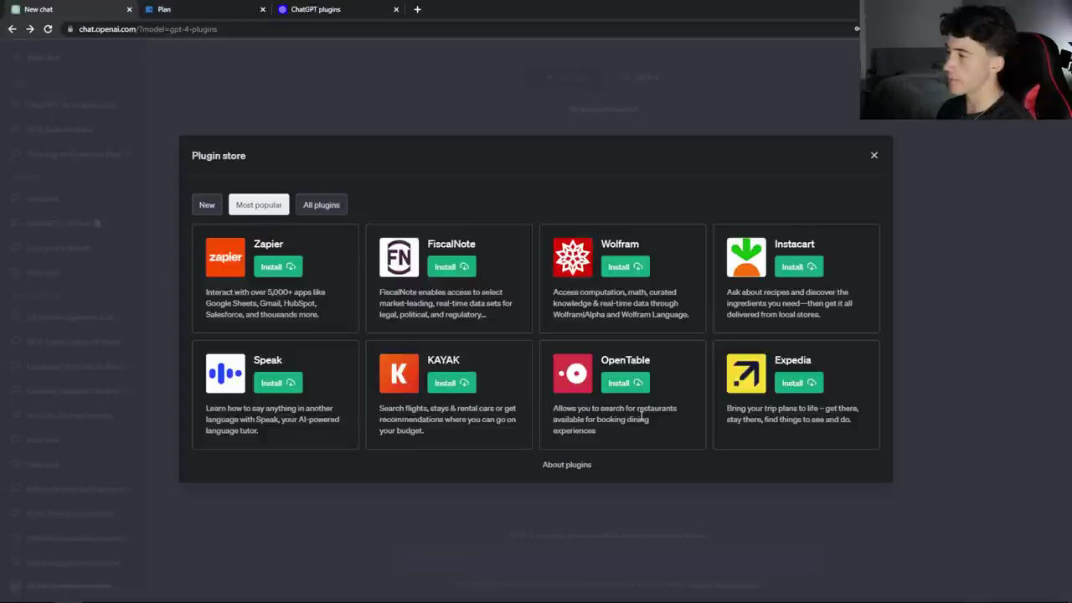Switch to the Plan browser tab

[x=203, y=9]
